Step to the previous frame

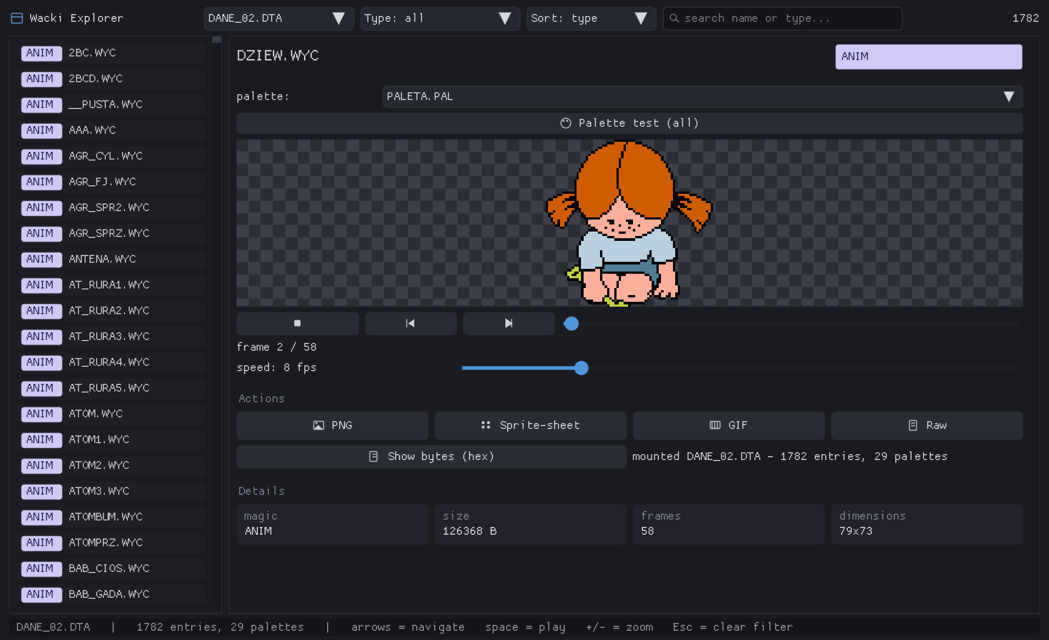point(411,323)
